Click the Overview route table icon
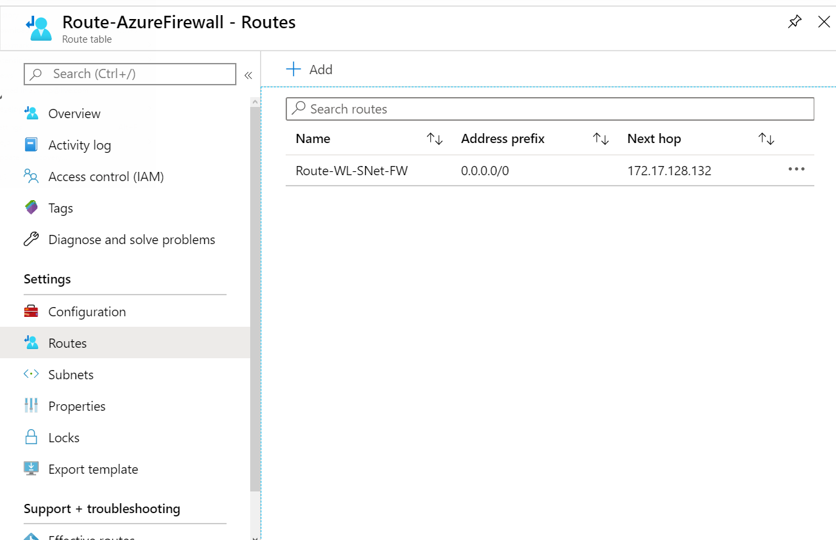The width and height of the screenshot is (836, 540). click(x=31, y=113)
